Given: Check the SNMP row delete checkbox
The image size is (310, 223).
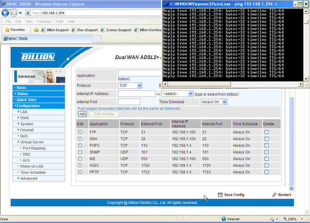Looking at the screenshot, I should pos(266,152).
